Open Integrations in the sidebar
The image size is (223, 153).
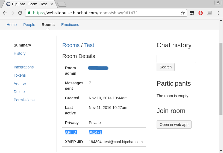[x=24, y=67]
